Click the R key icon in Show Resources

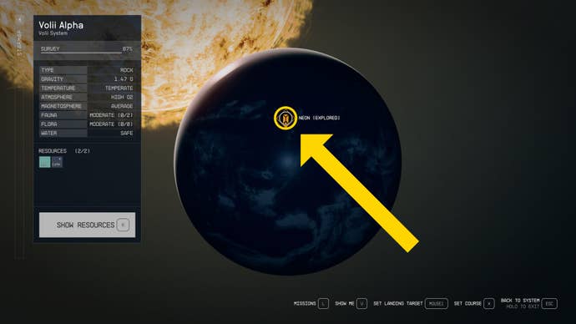point(123,225)
